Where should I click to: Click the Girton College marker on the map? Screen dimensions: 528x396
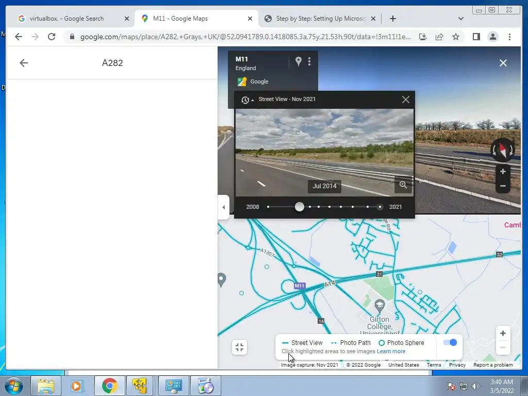coord(379,305)
